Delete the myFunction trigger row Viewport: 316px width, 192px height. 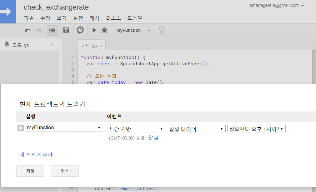point(21,128)
